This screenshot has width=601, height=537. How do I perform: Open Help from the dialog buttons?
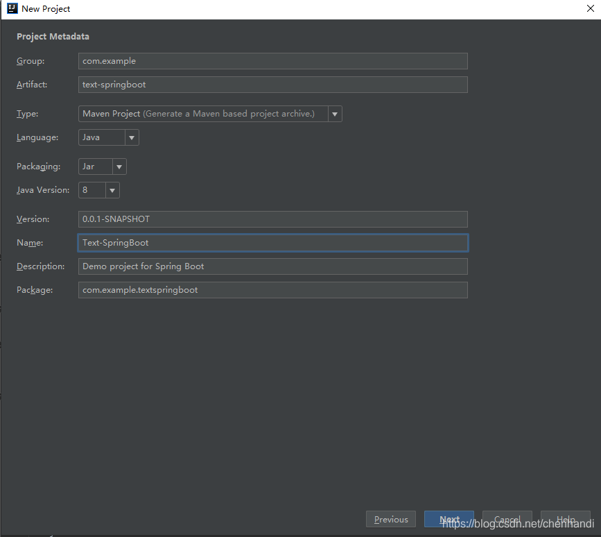click(566, 519)
